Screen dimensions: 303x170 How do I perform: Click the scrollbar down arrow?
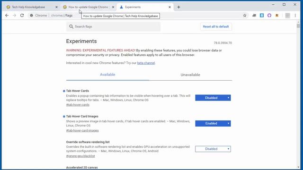[x=298, y=167]
